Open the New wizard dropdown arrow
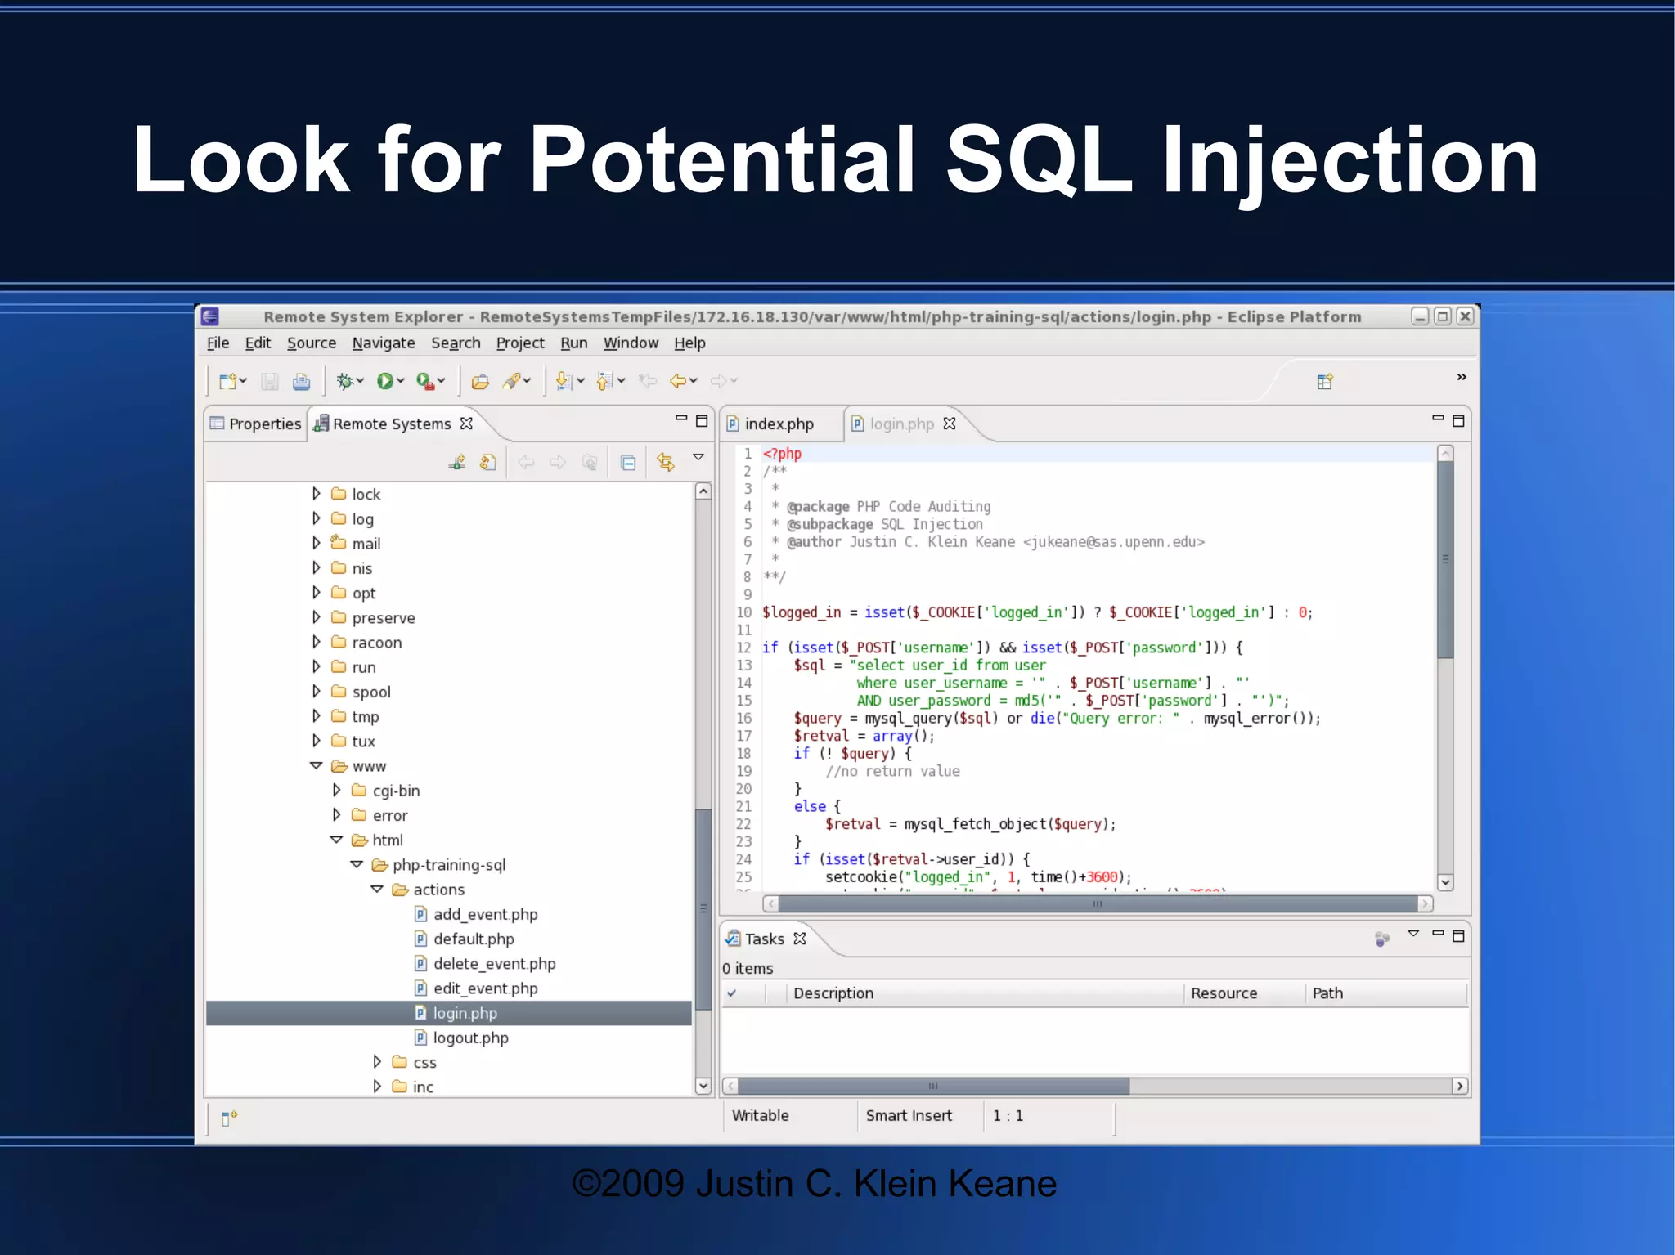 pos(243,381)
